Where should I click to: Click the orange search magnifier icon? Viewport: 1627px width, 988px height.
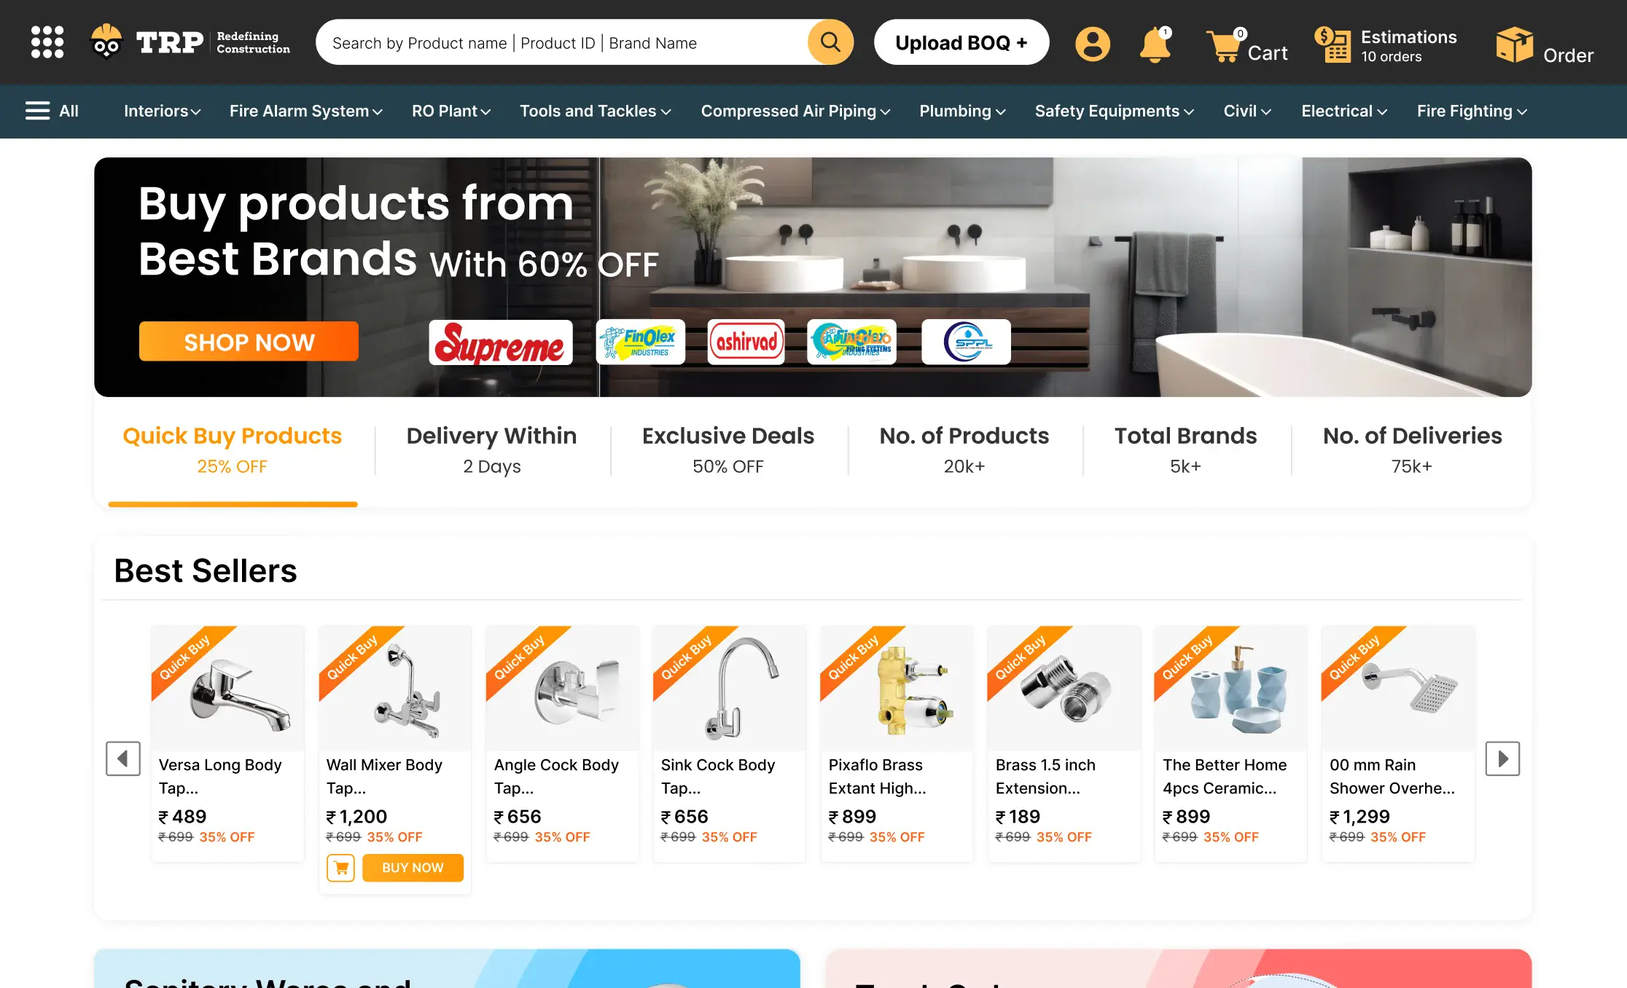point(830,42)
